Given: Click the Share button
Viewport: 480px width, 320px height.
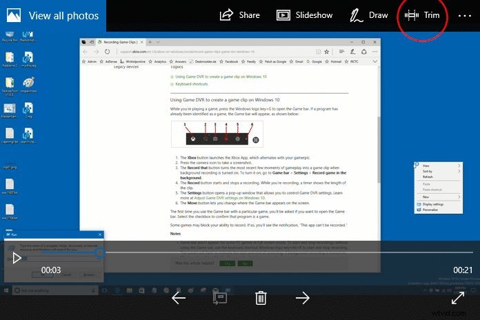Looking at the screenshot, I should pos(240,15).
